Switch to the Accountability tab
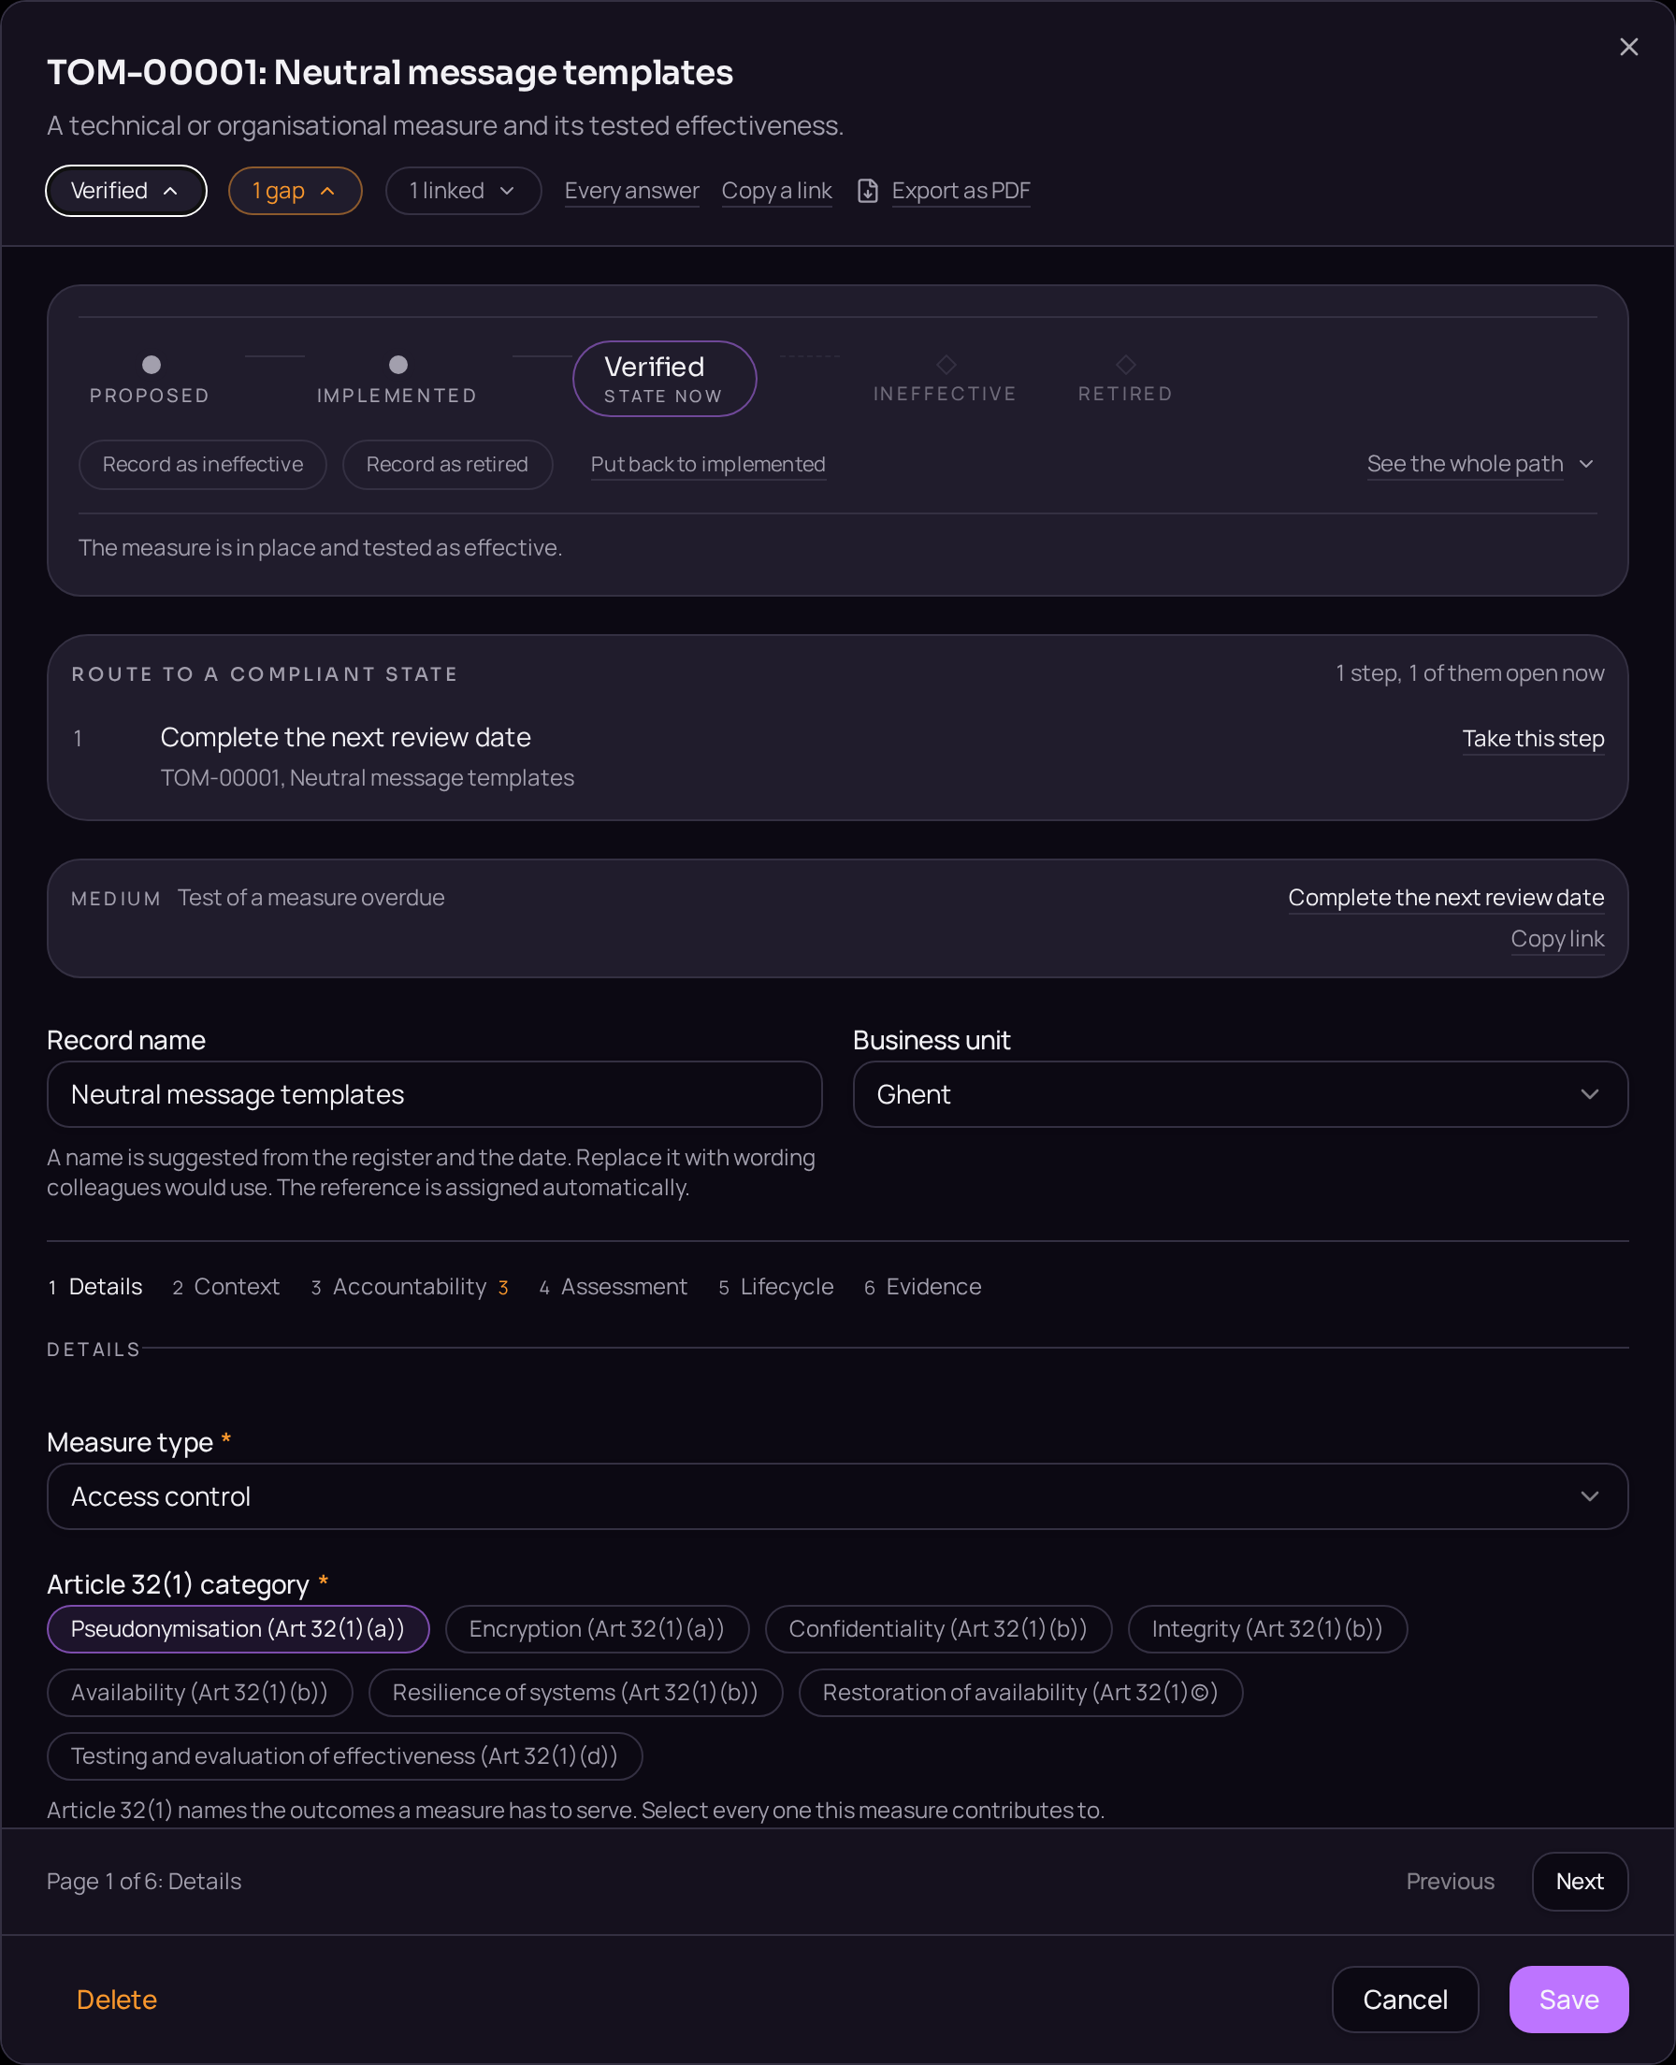1676x2065 pixels. coord(411,1287)
